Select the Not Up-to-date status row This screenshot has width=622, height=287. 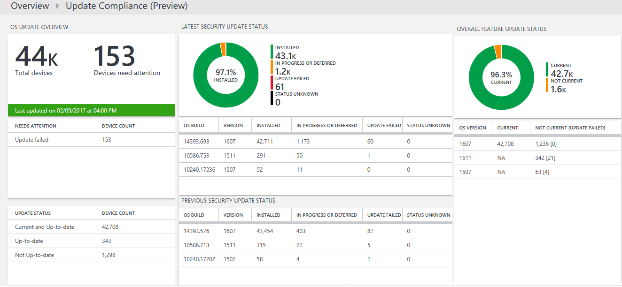coord(91,255)
